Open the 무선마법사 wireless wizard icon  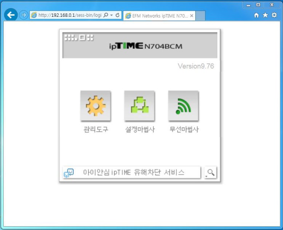tap(183, 106)
